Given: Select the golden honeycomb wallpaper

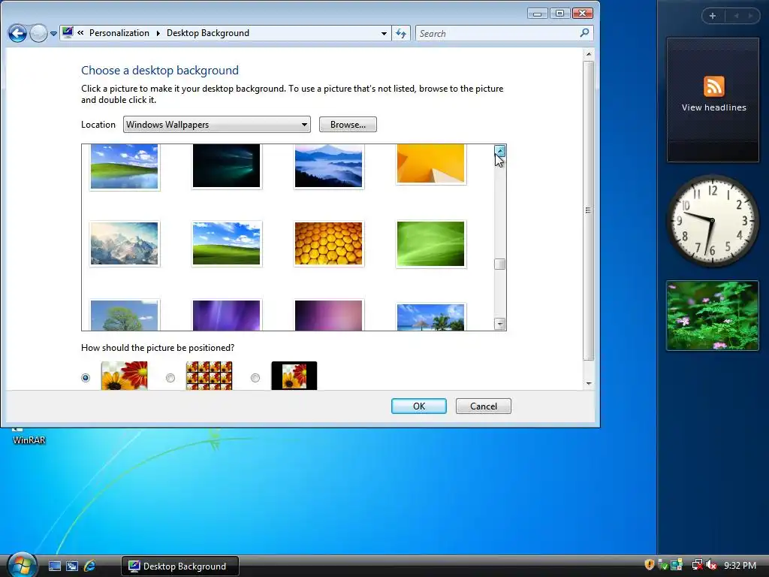Looking at the screenshot, I should tap(329, 243).
